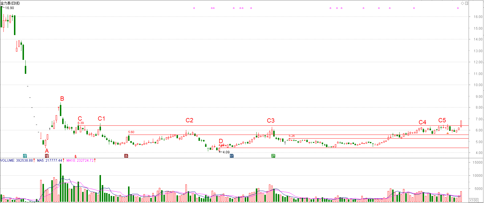Click the magenta MA10: 232724.72 readout
The image size is (484, 203).
(x=80, y=161)
